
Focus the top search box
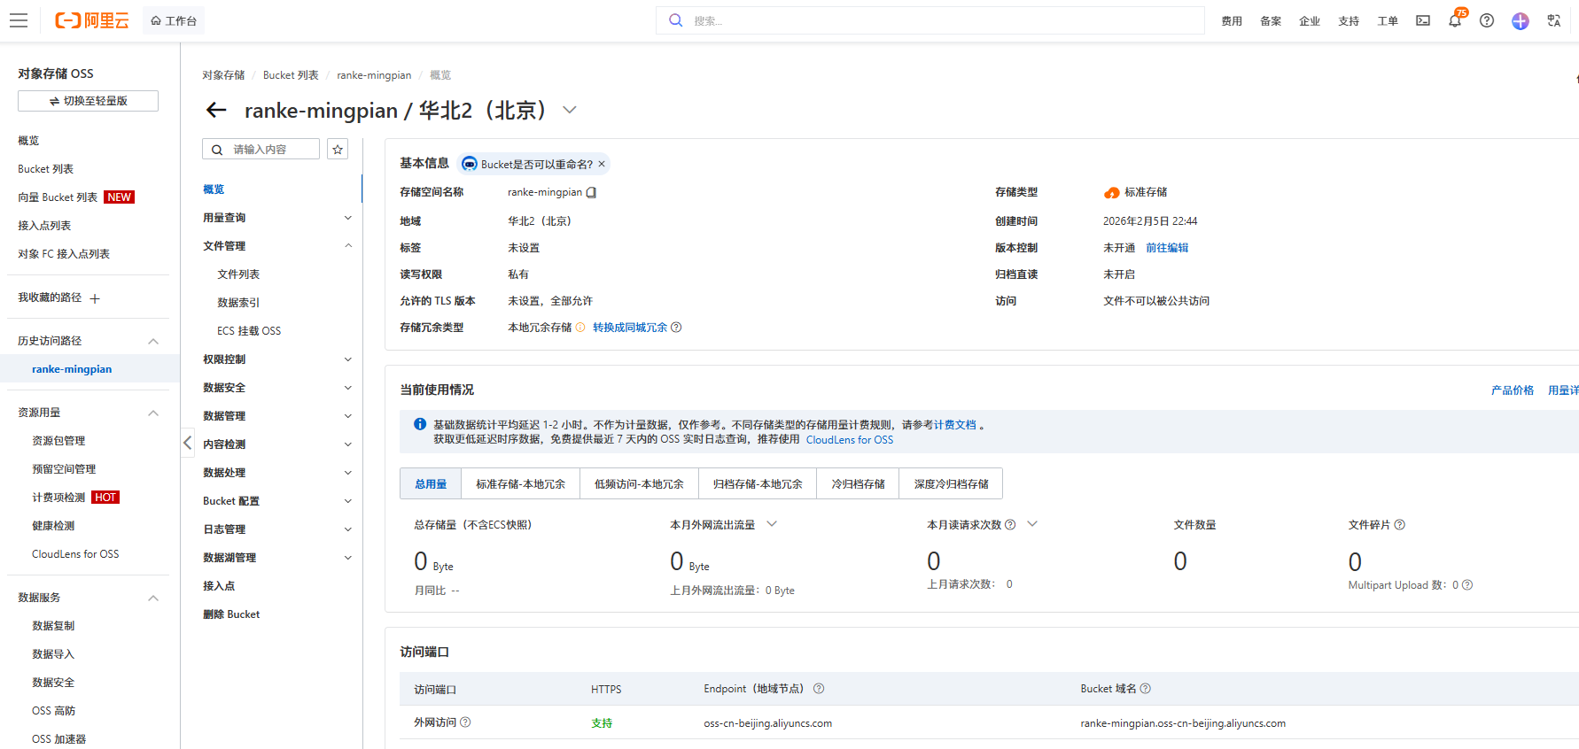(x=930, y=20)
